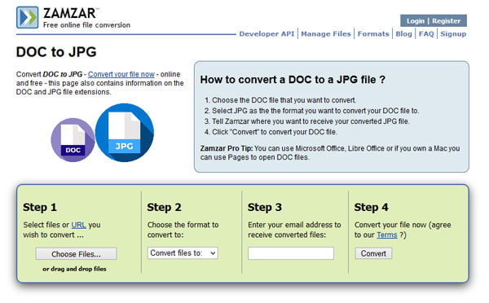The height and width of the screenshot is (303, 489).
Task: Open the Login link
Action: [x=416, y=21]
